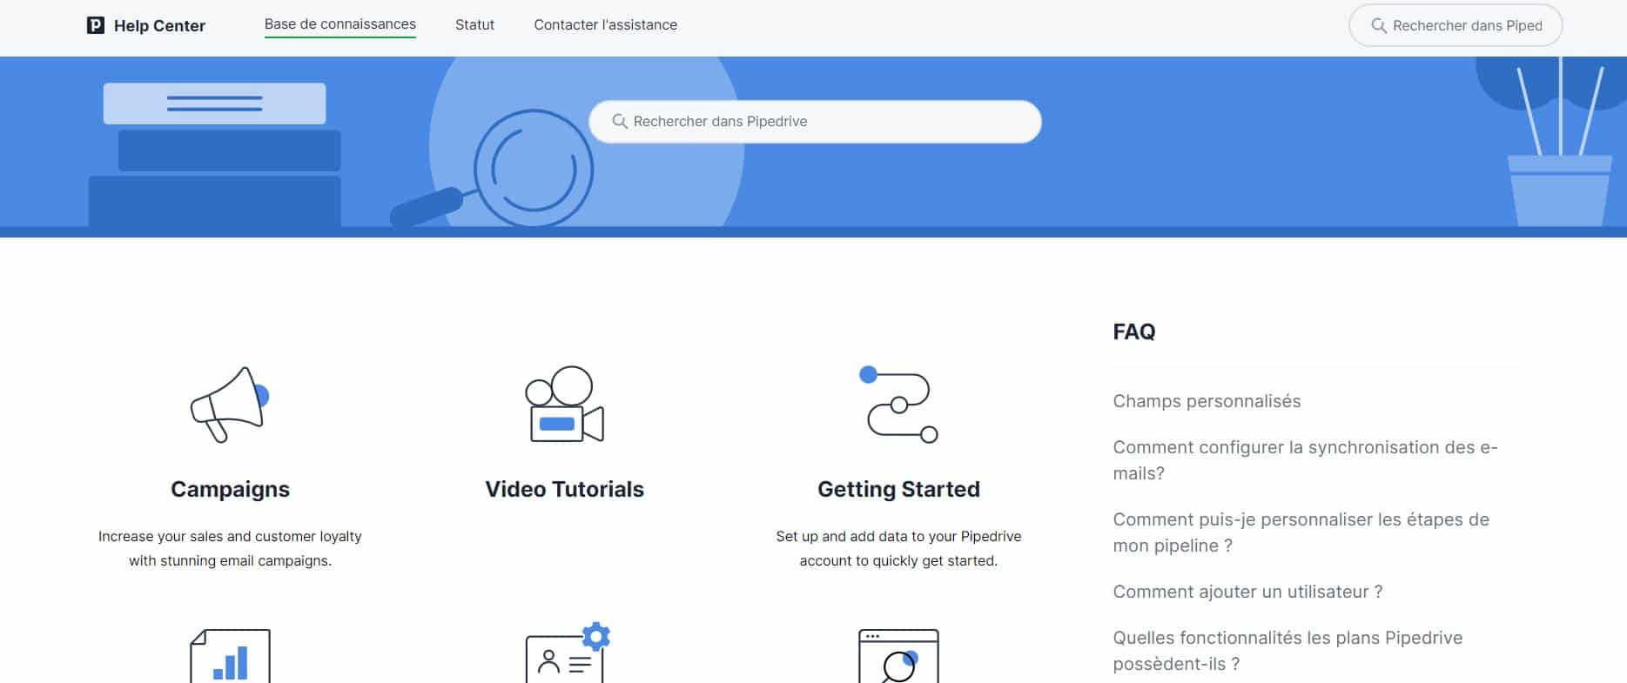Viewport: 1627px width, 683px height.
Task: Open the Video Tutorials camera icon
Action: point(564,405)
